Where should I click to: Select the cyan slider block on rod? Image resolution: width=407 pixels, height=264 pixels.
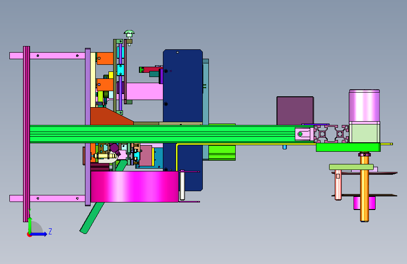point(121,70)
